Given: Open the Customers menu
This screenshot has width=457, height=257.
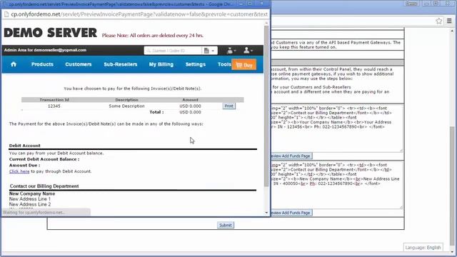Looking at the screenshot, I should click(79, 64).
